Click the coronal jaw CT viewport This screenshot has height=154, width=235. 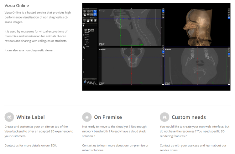(x=130, y=66)
